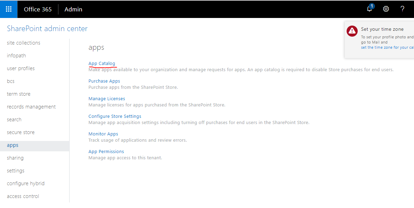This screenshot has height=208, width=414.
Task: Go to the sharing section
Action: (15, 158)
